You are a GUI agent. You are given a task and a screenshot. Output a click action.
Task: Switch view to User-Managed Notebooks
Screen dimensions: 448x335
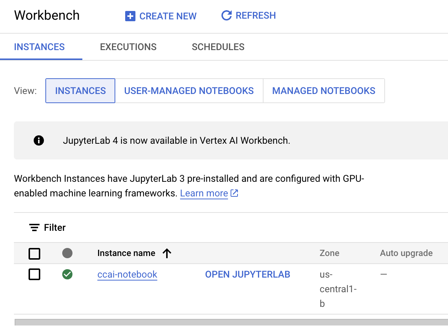pos(189,91)
